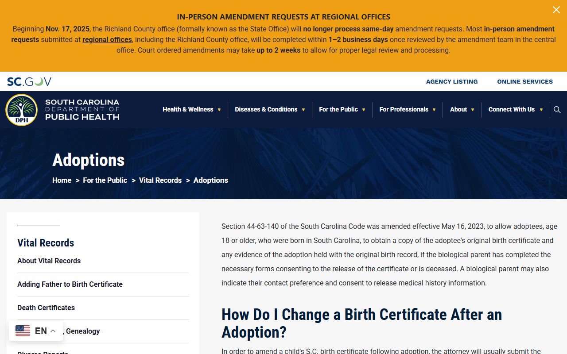Screen dimensions: 567x354
Task: Expand the Connect With Us dropdown arrow
Action: tap(541, 110)
